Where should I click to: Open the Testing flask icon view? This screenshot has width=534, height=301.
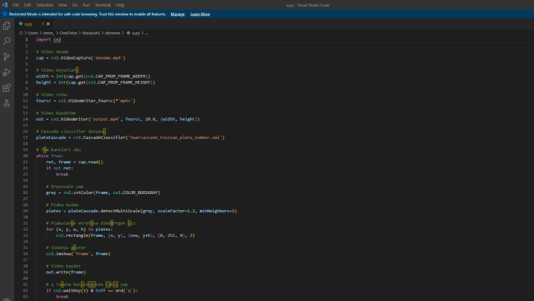(x=6, y=103)
